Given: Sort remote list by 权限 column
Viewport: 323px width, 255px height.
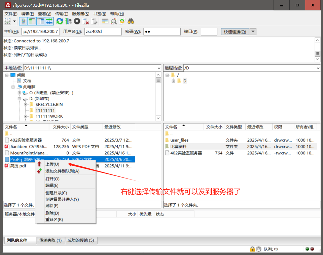Looking at the screenshot, I should (x=283, y=127).
